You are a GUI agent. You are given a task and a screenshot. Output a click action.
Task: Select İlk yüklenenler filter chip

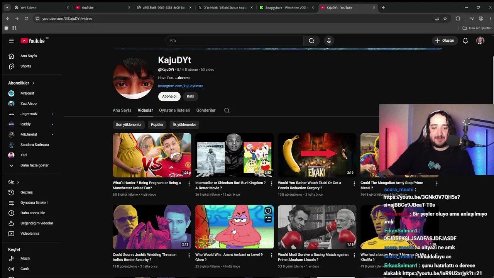point(184,125)
